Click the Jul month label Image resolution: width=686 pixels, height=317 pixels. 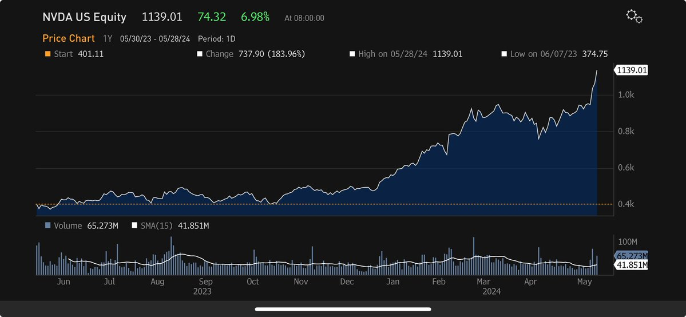[109, 282]
